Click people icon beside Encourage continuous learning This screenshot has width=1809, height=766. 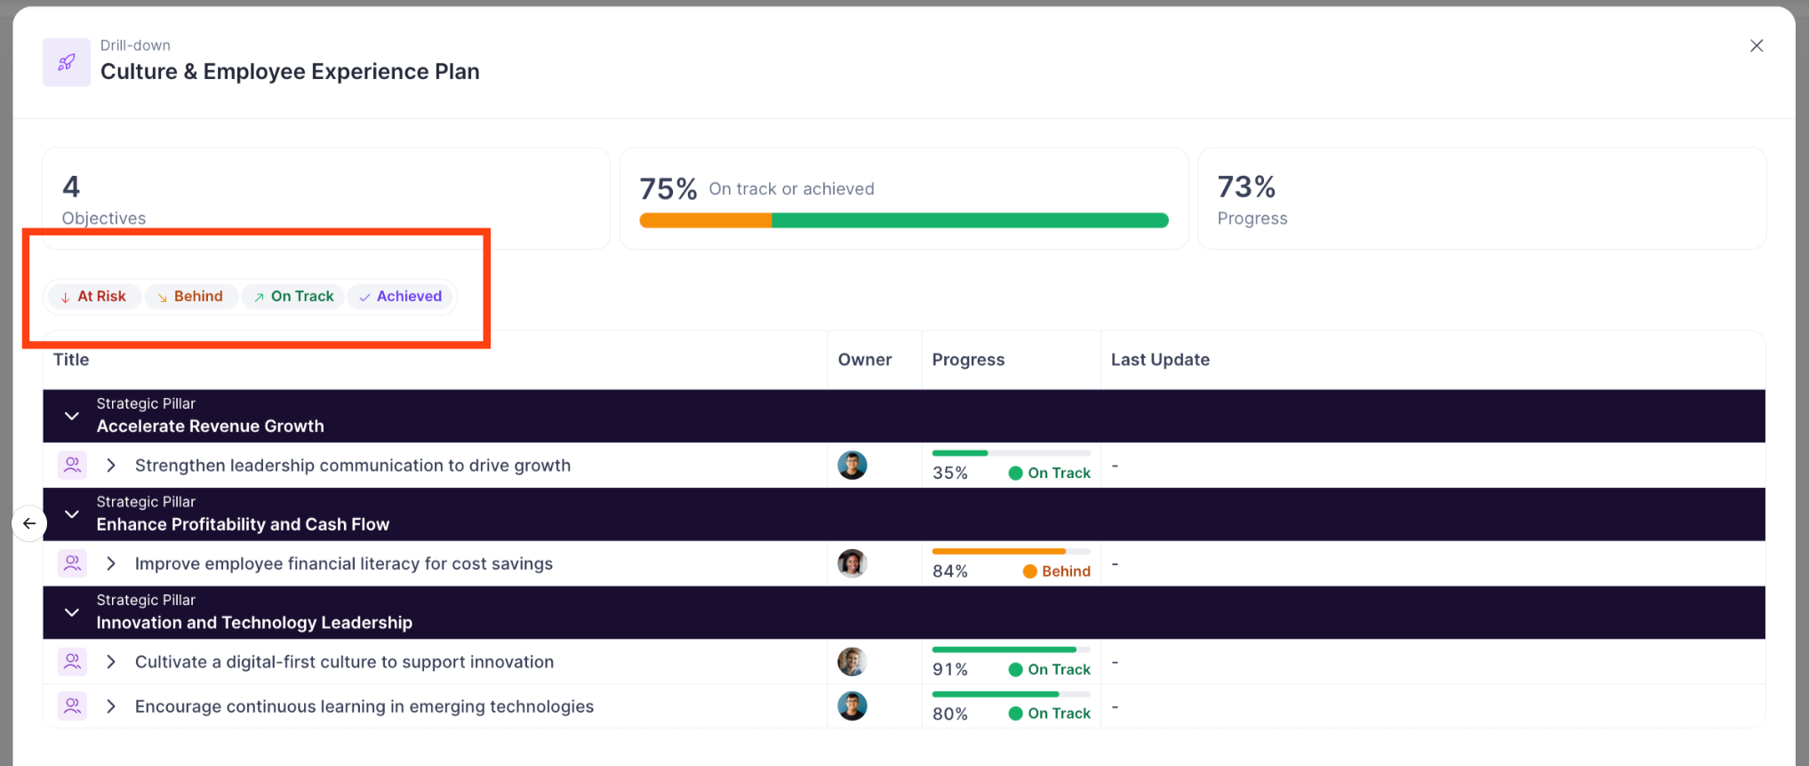[x=72, y=706]
